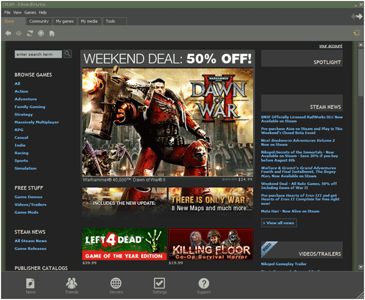Image resolution: width=365 pixels, height=300 pixels.
Task: Click the loading spinner icon
Action: coord(356,33)
